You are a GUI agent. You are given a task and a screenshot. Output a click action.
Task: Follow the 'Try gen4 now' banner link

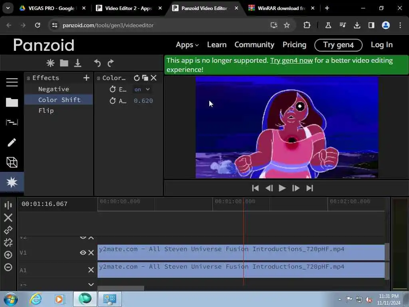click(x=291, y=61)
